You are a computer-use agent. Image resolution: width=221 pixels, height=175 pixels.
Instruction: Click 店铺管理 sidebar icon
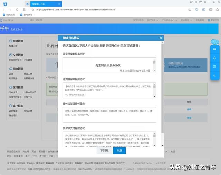pyautogui.click(x=11, y=41)
